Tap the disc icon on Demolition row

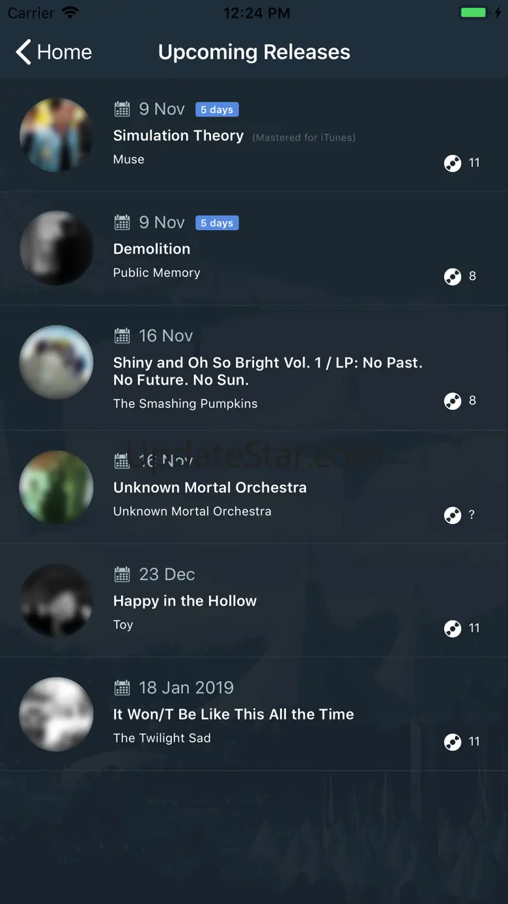pos(453,276)
